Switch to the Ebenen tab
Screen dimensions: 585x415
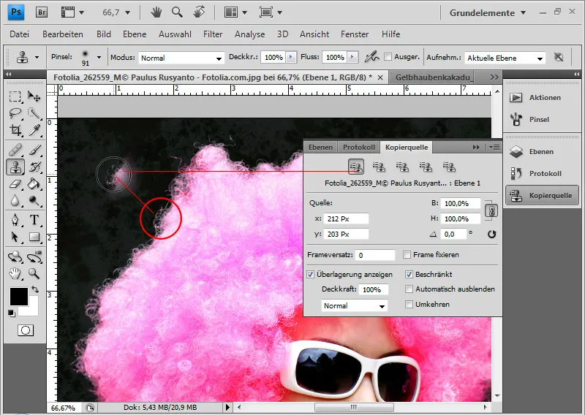tap(320, 148)
